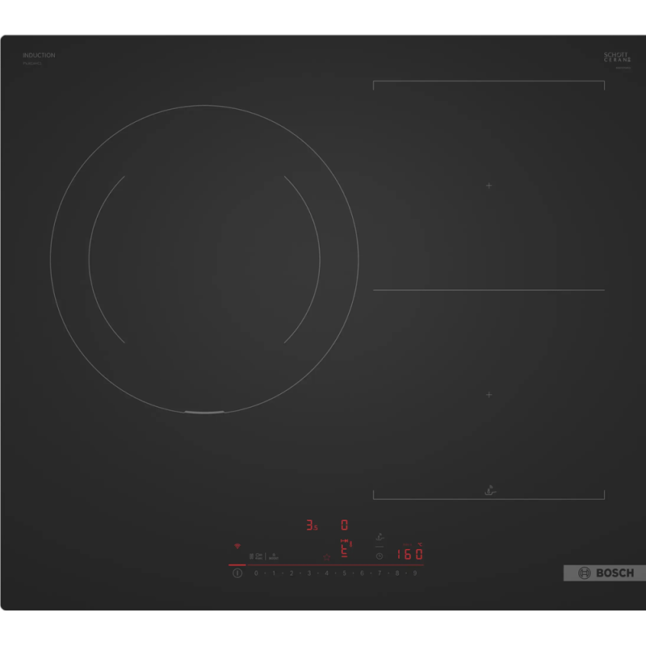This screenshot has width=646, height=646.
Task: Set power level 2 on the slider
Action: [292, 573]
